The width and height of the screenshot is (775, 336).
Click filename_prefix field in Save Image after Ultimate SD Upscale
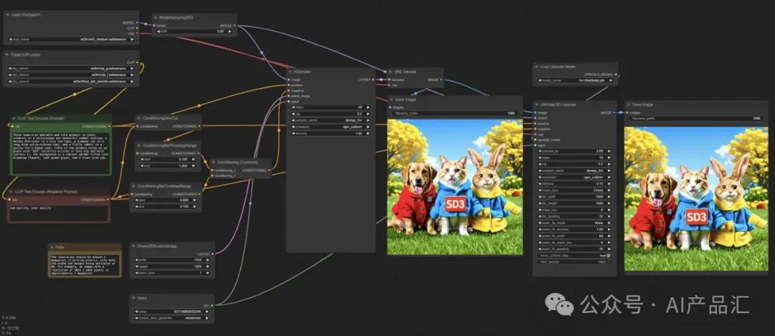point(697,118)
